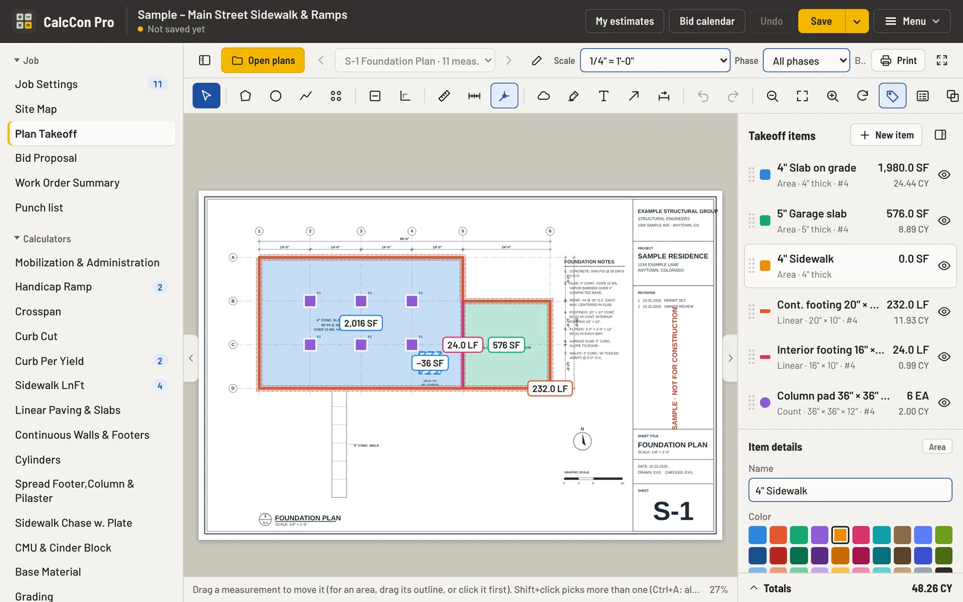Viewport: 963px width, 602px height.
Task: Select the text annotation tool
Action: [x=604, y=96]
